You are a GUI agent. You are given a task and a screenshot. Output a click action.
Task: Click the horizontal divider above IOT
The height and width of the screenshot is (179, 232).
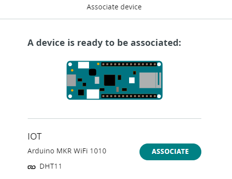tap(114, 118)
